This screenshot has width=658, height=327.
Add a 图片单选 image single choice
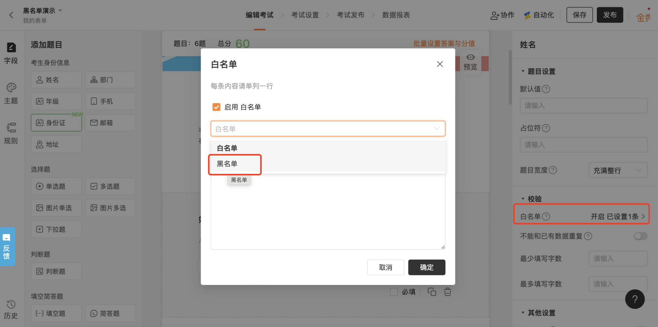coord(56,208)
